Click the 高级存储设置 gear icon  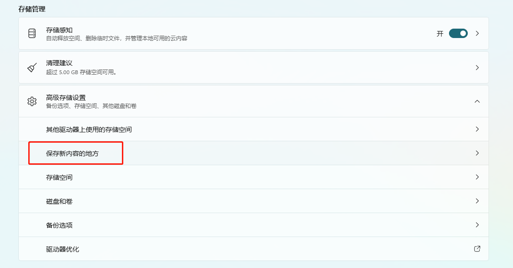[x=32, y=101]
